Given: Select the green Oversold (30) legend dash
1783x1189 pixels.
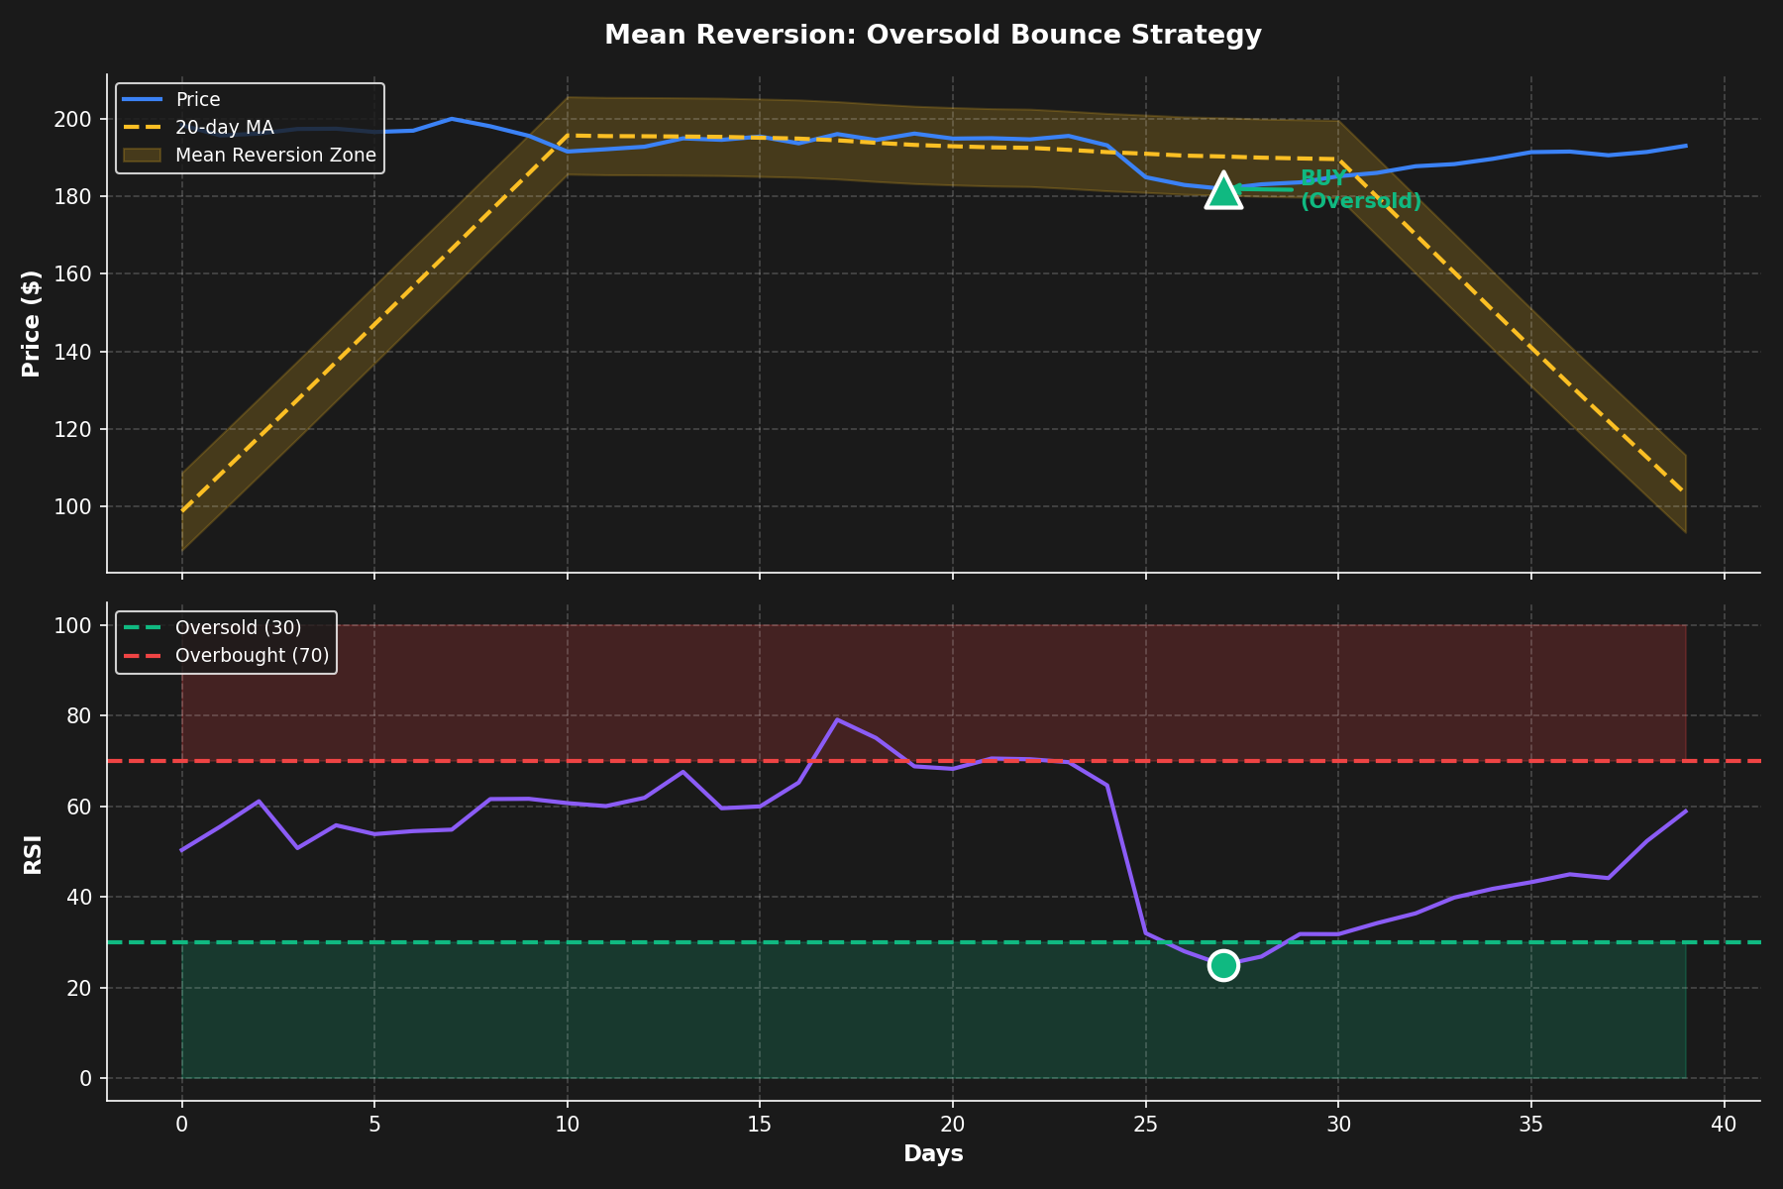Looking at the screenshot, I should click(x=144, y=626).
